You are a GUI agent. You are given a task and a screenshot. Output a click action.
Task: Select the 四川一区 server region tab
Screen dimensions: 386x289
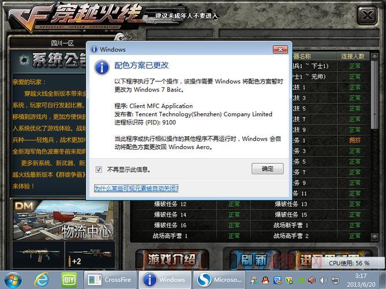63,43
